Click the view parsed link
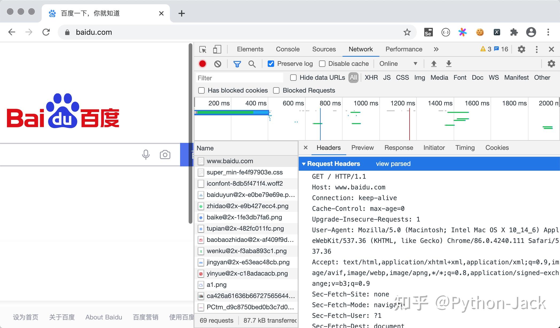This screenshot has width=560, height=328. pyautogui.click(x=393, y=163)
